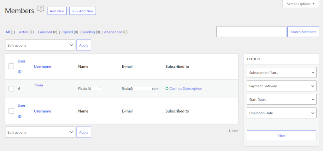Expand the Payment Gateway filter dropdown
Screen dimensions: 323x151
coord(282,86)
